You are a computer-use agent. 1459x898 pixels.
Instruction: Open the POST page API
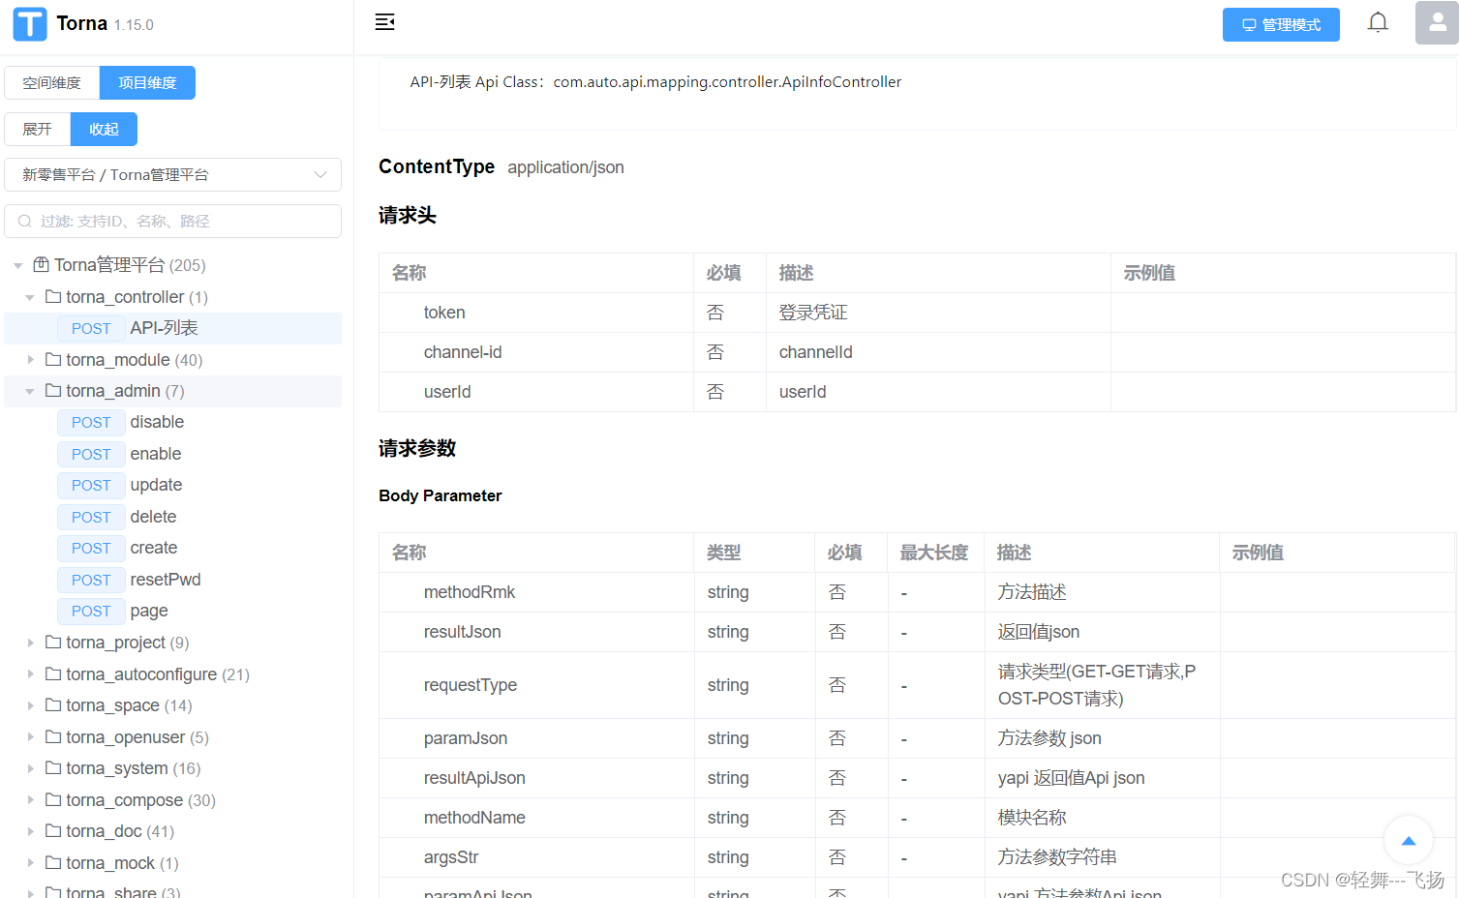pyautogui.click(x=173, y=611)
